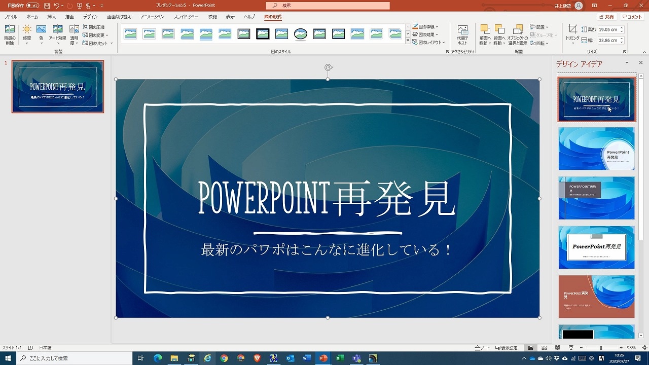The height and width of the screenshot is (365, 649).
Task: Open the Review (校閲) tab
Action: coord(212,17)
